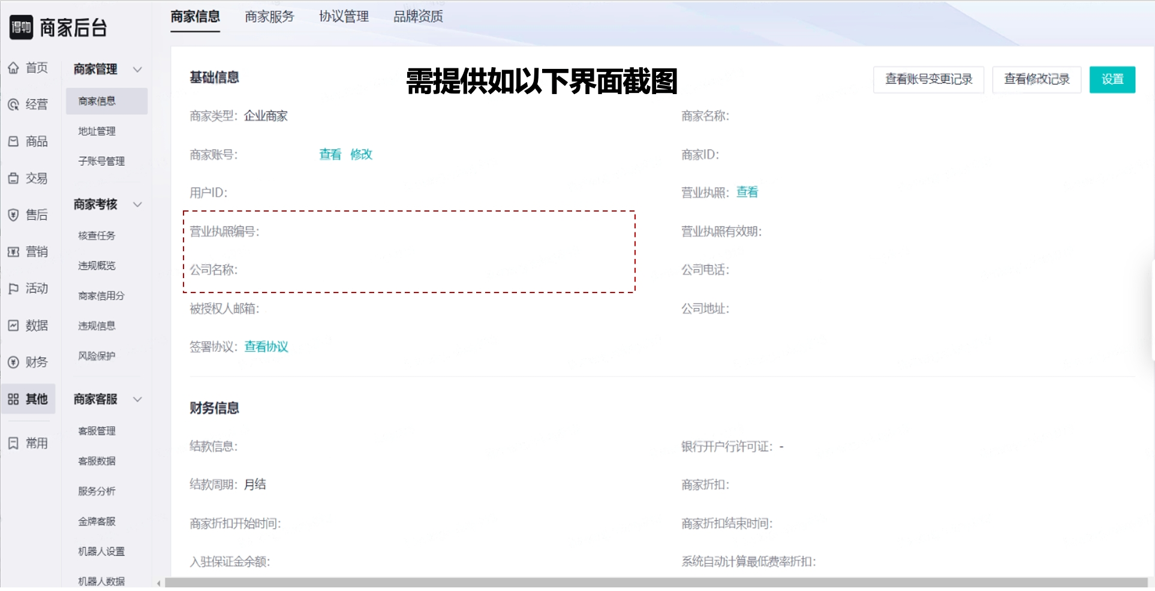Click 修改 link next to 商家账号
This screenshot has width=1155, height=591.
coord(361,155)
